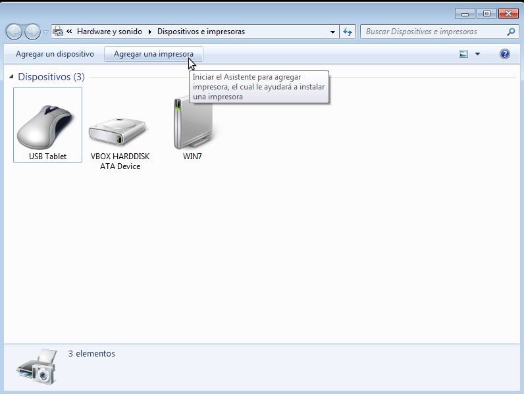Click the WIN7 label

192,157
